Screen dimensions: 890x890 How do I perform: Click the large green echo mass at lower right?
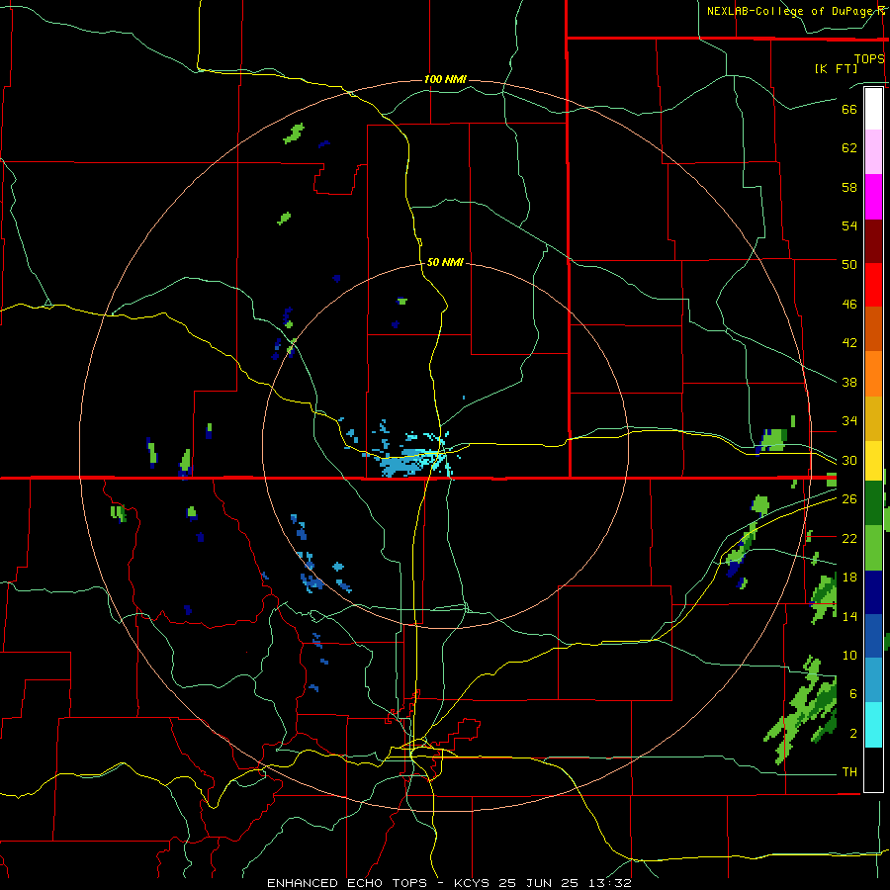click(x=800, y=709)
